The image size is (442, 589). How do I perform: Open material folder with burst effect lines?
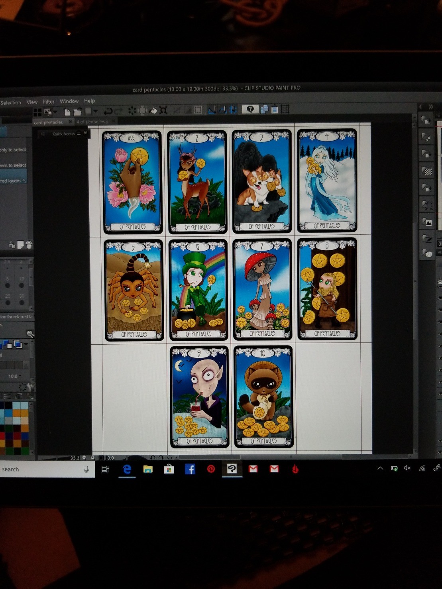point(428,206)
